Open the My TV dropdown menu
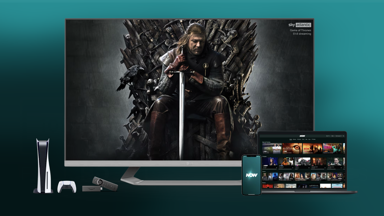The image size is (384, 216). pyautogui.click(x=328, y=136)
